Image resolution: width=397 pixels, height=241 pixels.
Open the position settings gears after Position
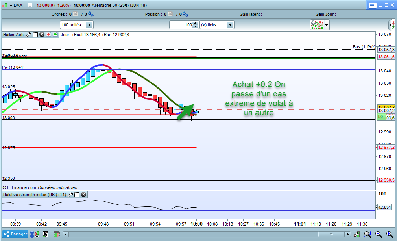coord(185,14)
